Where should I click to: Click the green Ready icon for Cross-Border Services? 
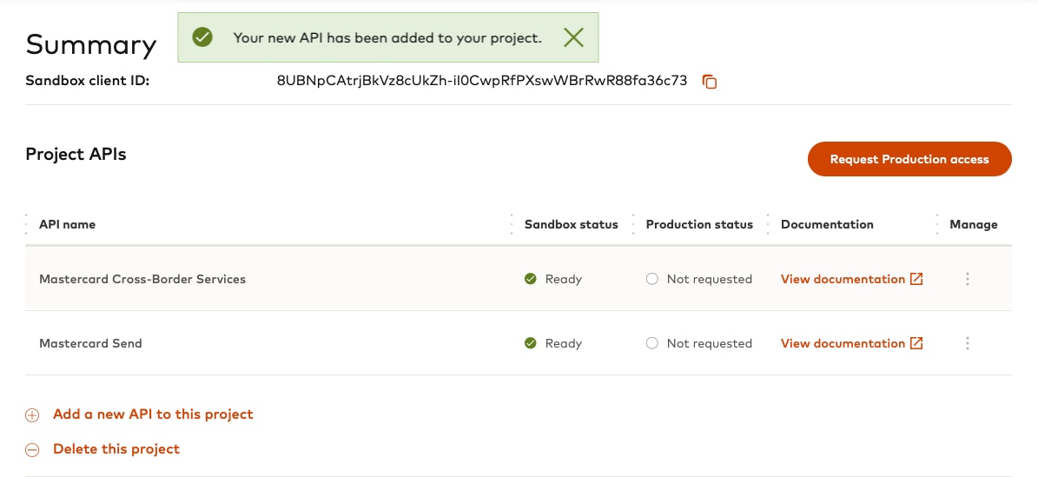(531, 279)
